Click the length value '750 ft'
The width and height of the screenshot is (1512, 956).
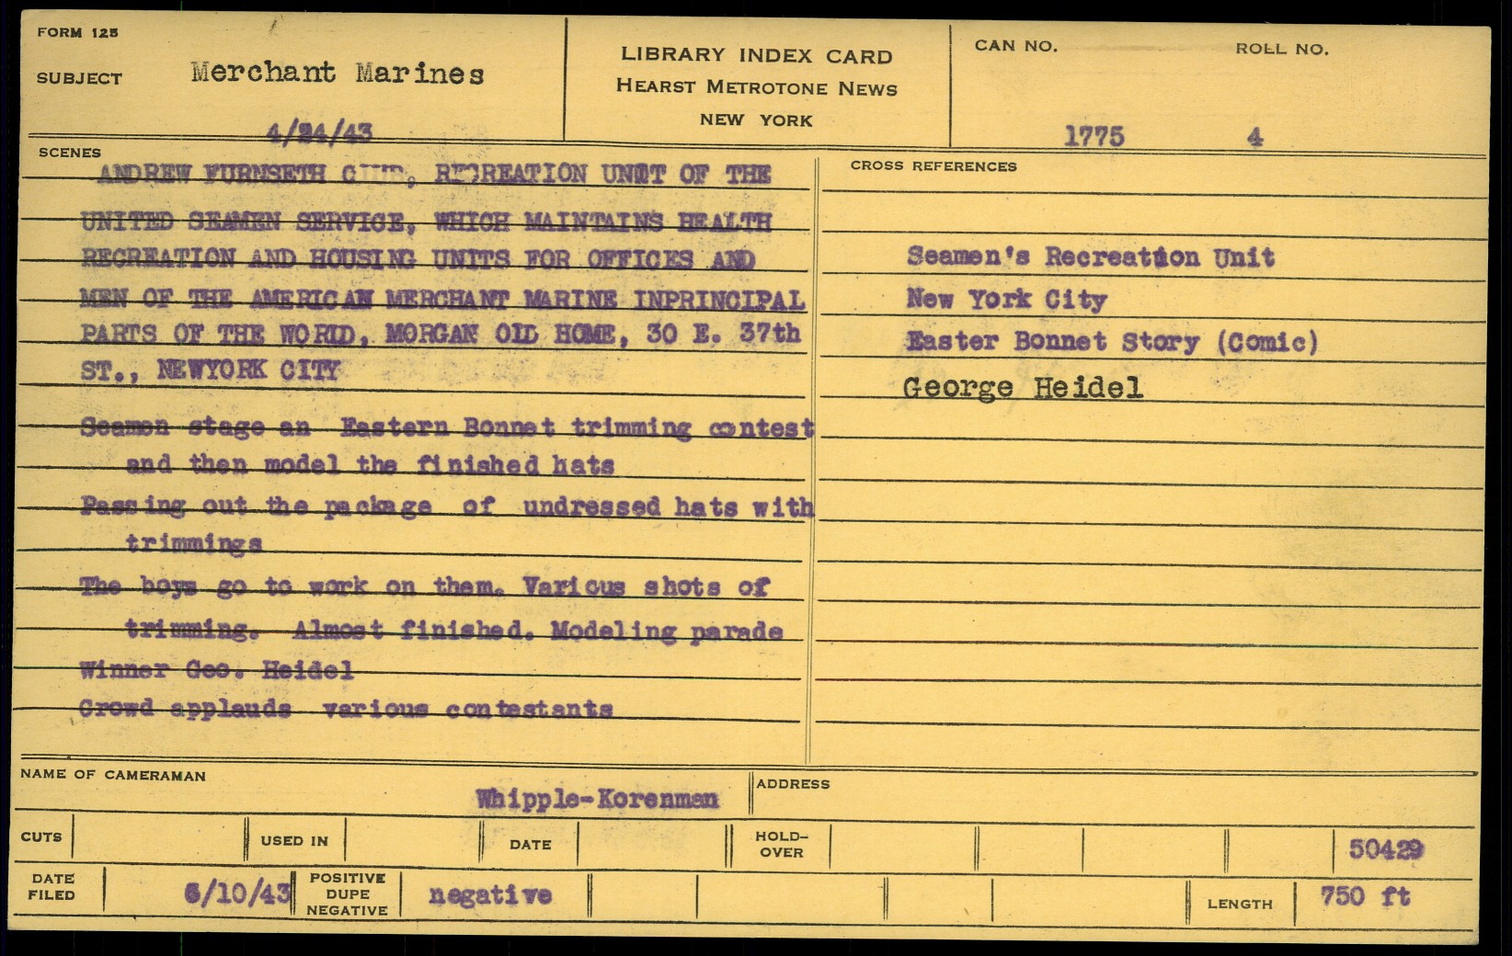[x=1365, y=895]
